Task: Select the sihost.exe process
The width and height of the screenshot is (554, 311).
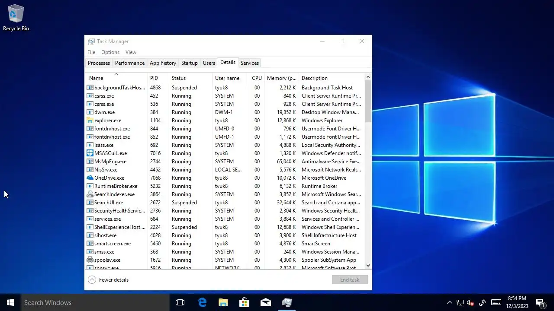Action: coord(225,235)
